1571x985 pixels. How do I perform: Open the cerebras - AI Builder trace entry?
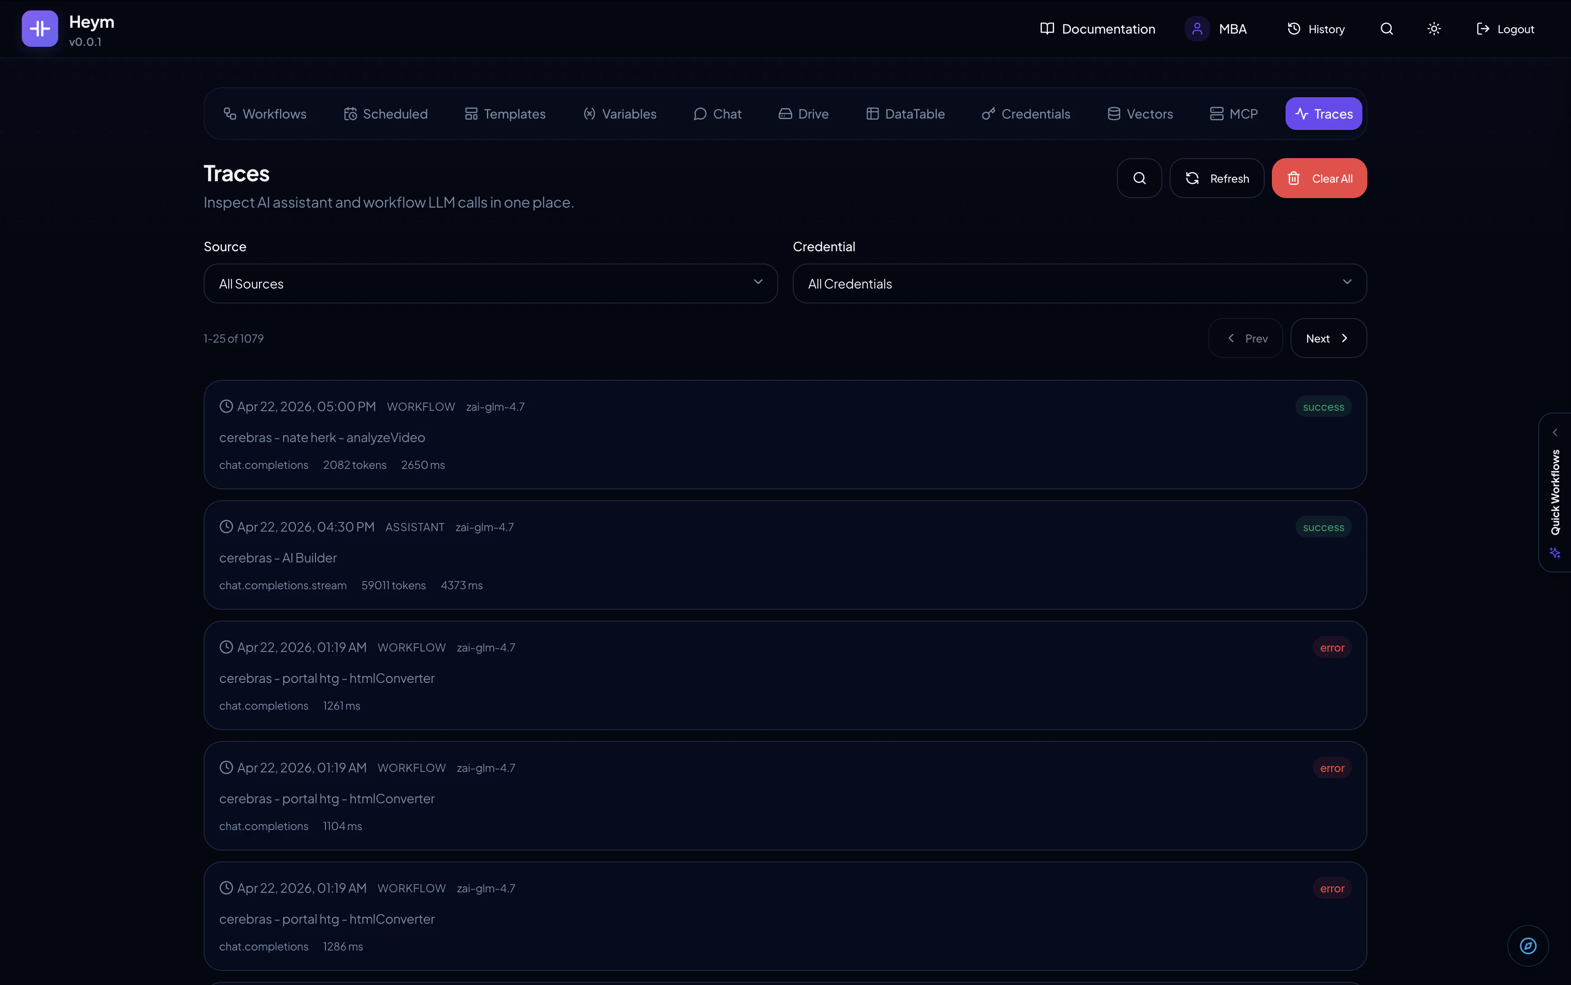point(784,555)
